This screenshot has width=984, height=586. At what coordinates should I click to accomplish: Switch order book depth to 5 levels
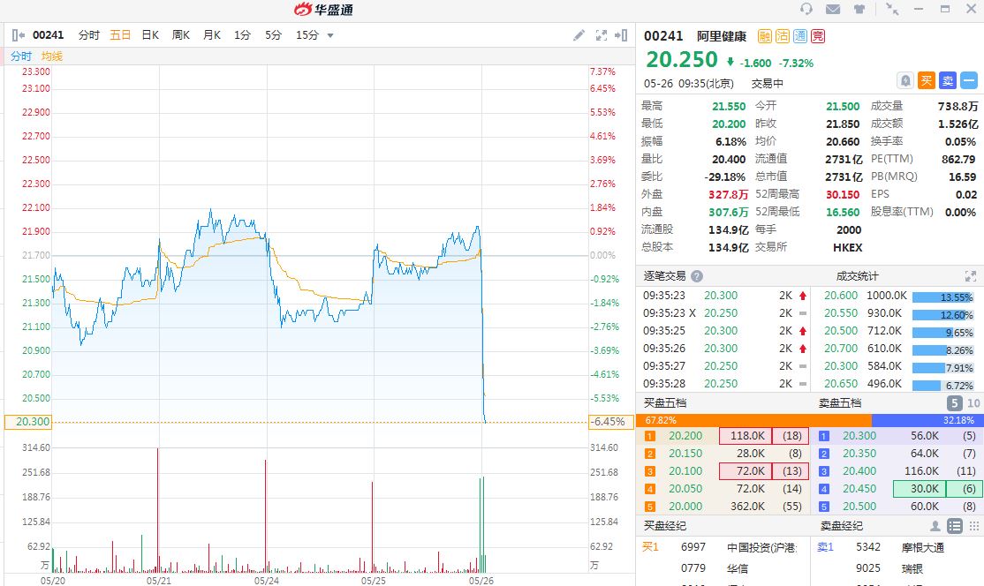(954, 403)
